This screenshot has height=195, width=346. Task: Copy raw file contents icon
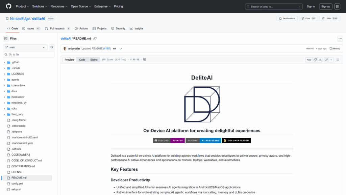tap(315, 60)
